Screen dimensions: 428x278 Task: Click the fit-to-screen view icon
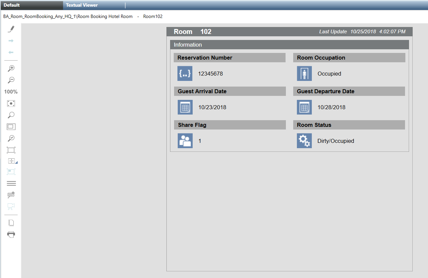pyautogui.click(x=11, y=103)
